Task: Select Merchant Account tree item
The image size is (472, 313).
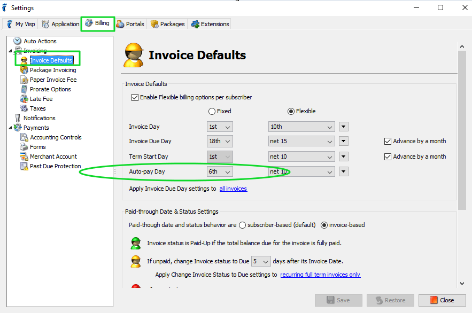Action: pos(53,156)
